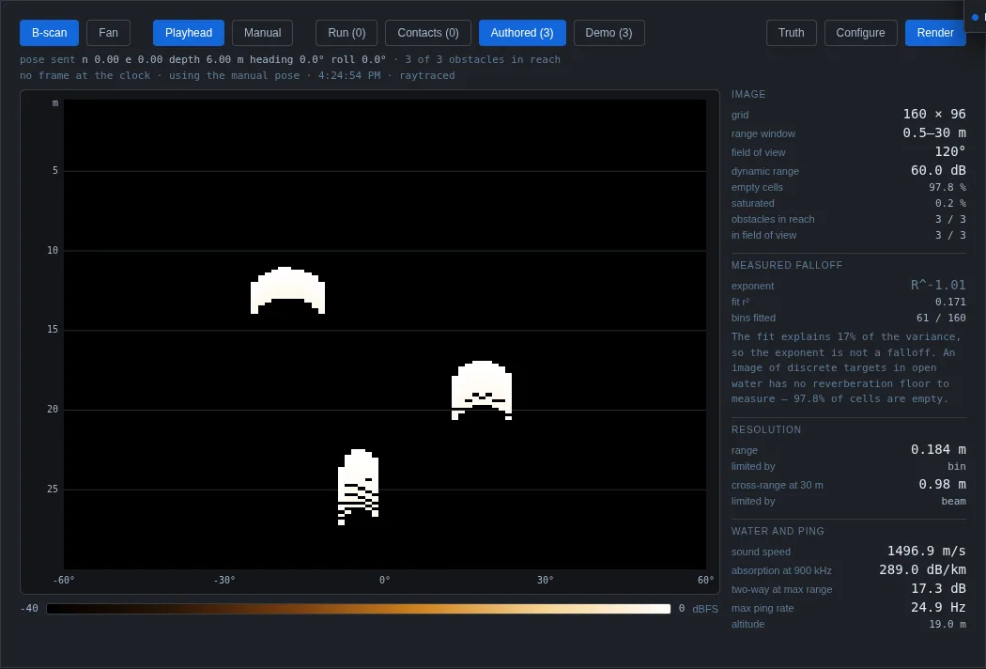Click the max ping rate value 24.9 Hz
The width and height of the screenshot is (986, 669).
click(938, 607)
